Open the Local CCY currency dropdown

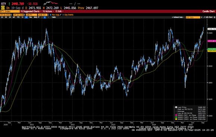pos(43,15)
